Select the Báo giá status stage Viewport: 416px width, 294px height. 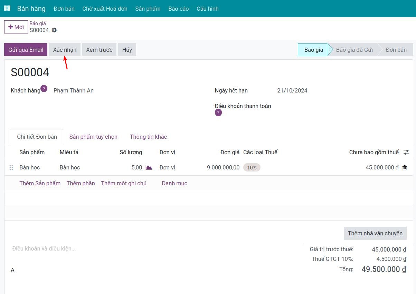coord(313,50)
